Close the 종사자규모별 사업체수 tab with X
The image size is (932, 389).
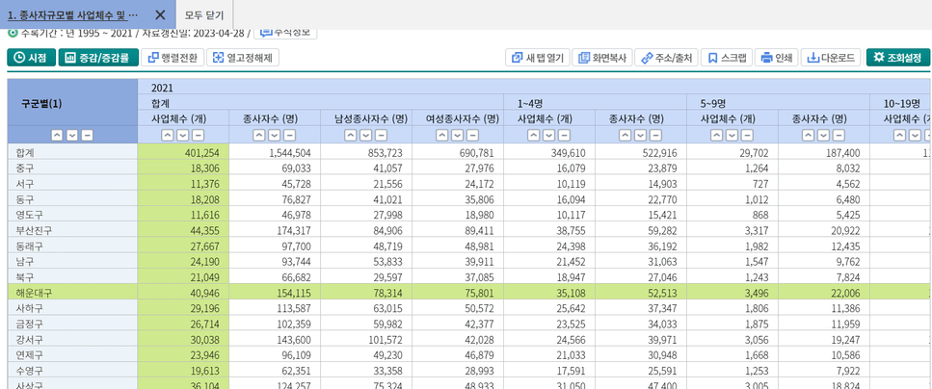point(159,14)
